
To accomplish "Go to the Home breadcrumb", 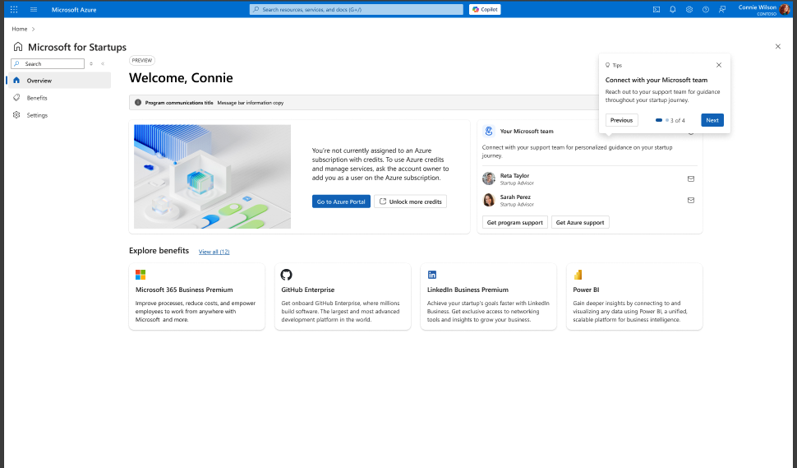I will pos(20,29).
